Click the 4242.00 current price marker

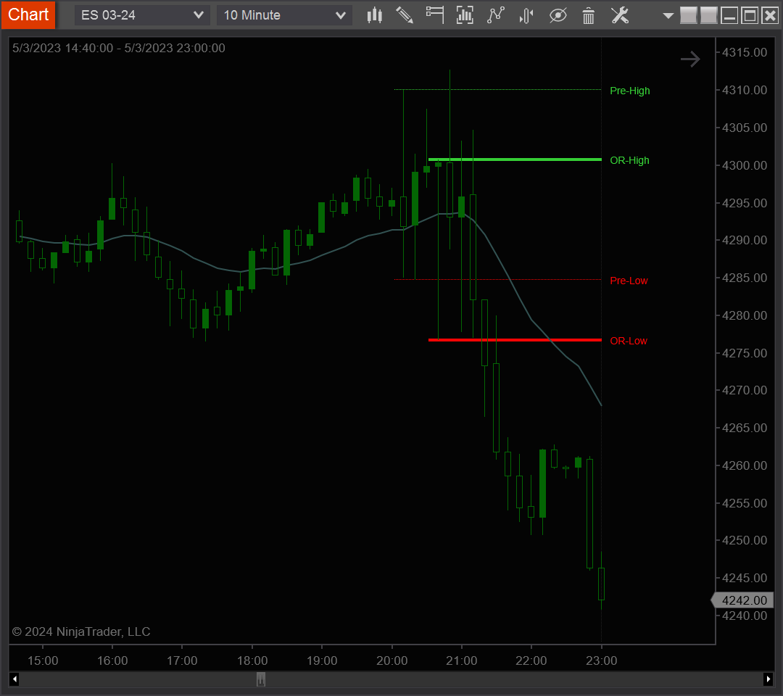[742, 600]
